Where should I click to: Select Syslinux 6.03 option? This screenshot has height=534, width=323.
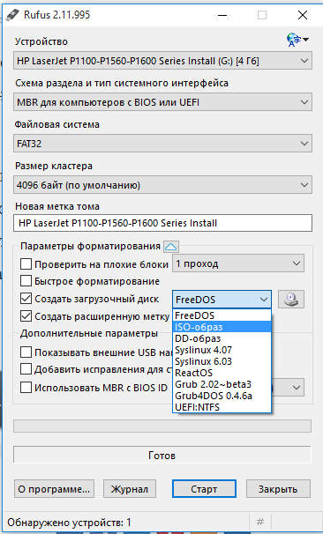222,361
